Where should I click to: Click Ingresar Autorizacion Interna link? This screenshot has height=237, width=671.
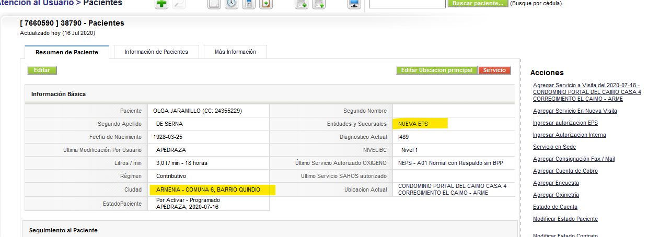[570, 135]
